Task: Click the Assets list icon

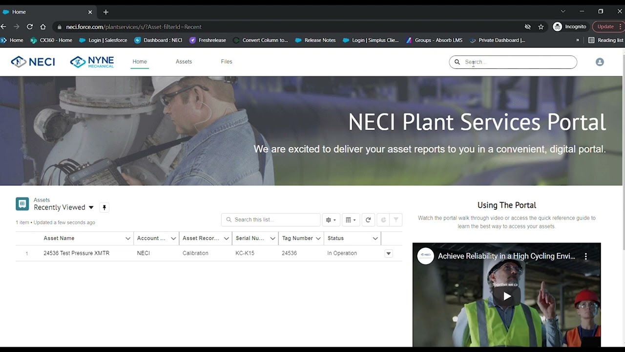Action: 22,204
